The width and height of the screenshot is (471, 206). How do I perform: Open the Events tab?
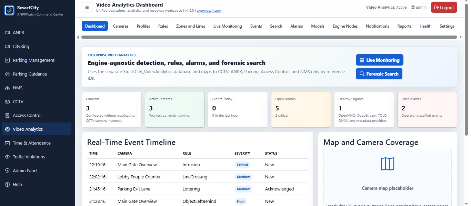(256, 26)
